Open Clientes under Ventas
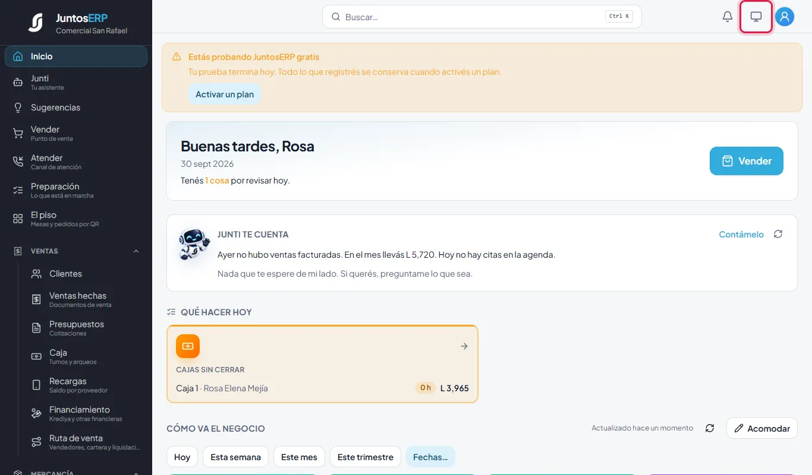This screenshot has height=475, width=812. tap(85, 274)
